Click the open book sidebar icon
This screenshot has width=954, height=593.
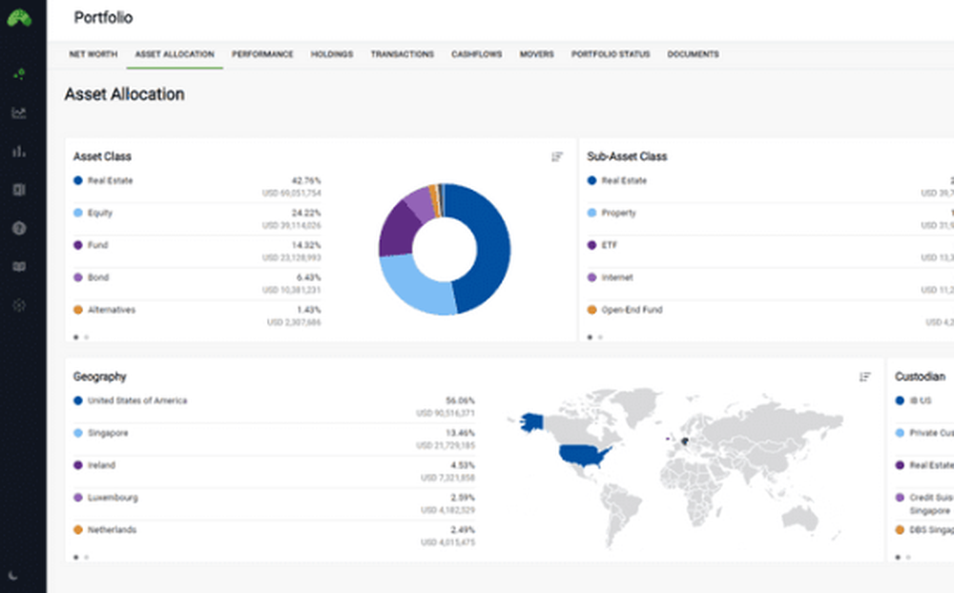click(x=19, y=267)
